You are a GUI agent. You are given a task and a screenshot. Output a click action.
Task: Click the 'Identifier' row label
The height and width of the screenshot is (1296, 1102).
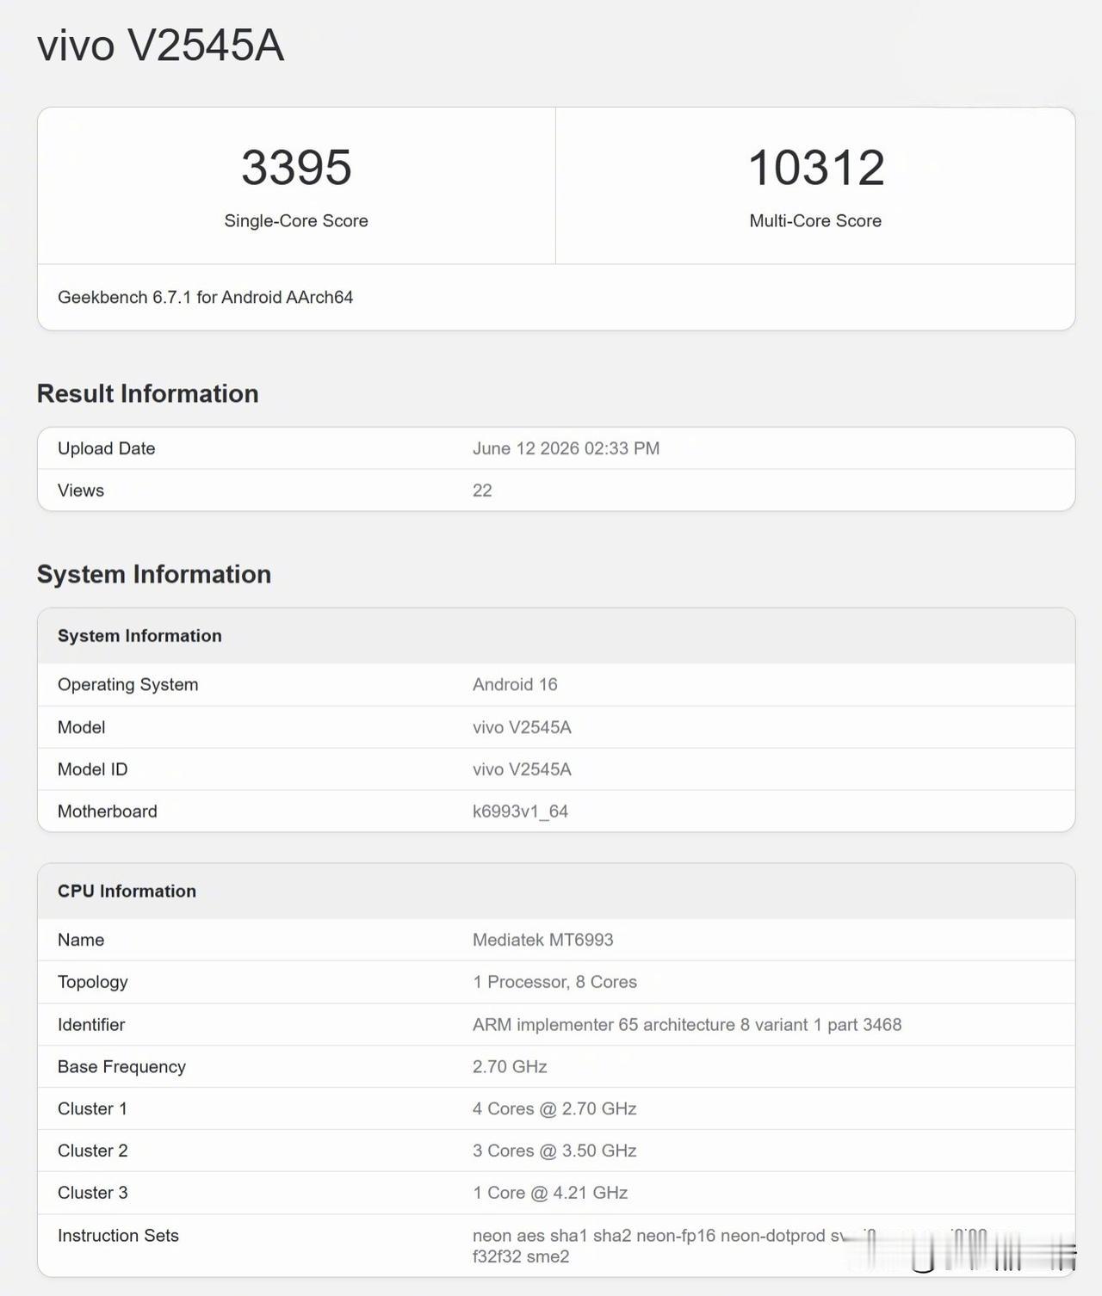click(91, 1025)
